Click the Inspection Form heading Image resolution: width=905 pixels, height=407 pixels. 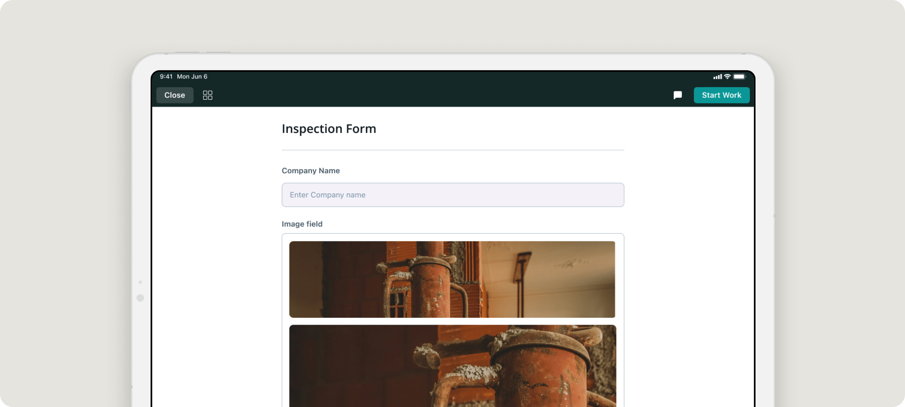(x=328, y=129)
